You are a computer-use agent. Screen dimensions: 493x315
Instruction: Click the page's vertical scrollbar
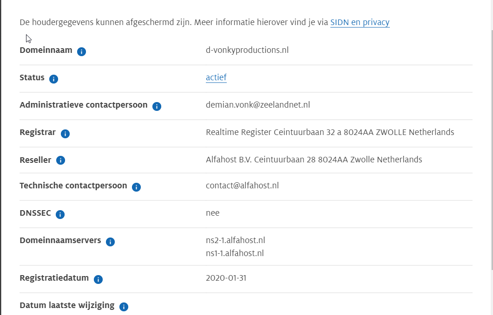pyautogui.click(x=491, y=139)
